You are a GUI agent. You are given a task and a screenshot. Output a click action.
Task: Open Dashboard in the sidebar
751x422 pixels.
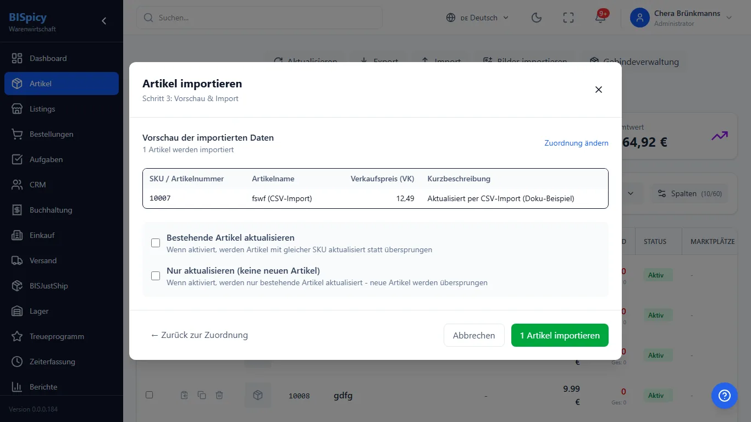[62, 58]
